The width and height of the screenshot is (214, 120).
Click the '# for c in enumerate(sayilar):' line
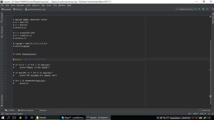click(x=30, y=81)
